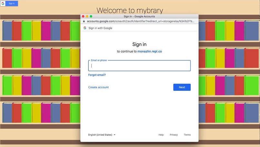Click the Welcome to mybrary heading
Screen dimensions: 260x147
tap(130, 10)
